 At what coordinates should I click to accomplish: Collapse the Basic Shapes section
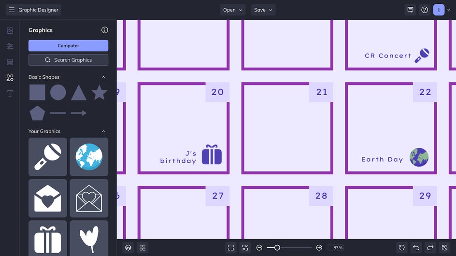[x=103, y=77]
